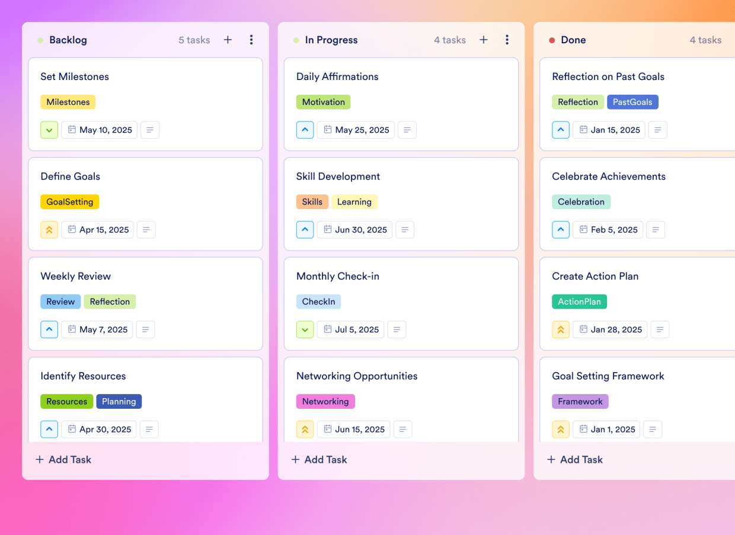735x535 pixels.
Task: Expand the priority dropdown on Set Milestones
Action: 49,130
